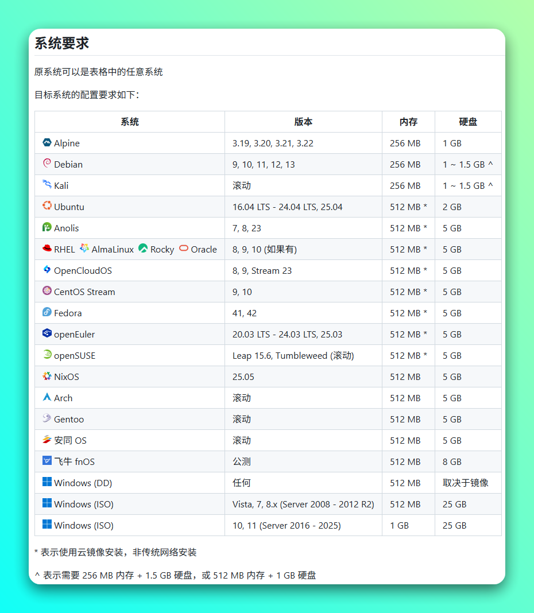Click the Fedora logo icon
The image size is (534, 613).
click(x=47, y=312)
